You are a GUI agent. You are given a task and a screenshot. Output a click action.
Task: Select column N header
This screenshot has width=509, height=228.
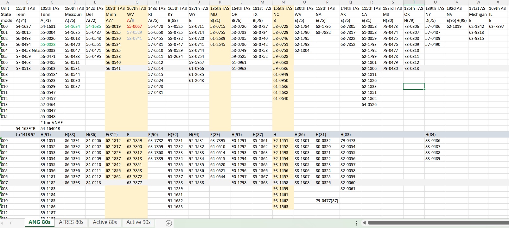[283, 2]
